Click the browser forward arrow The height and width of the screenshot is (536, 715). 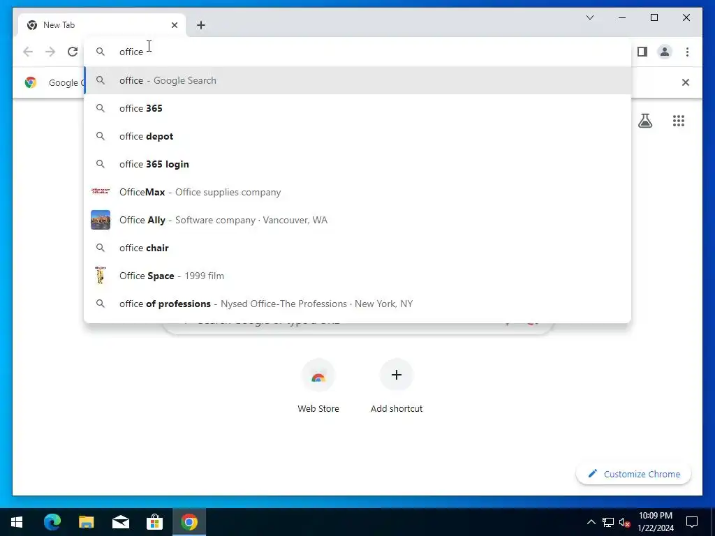50,52
